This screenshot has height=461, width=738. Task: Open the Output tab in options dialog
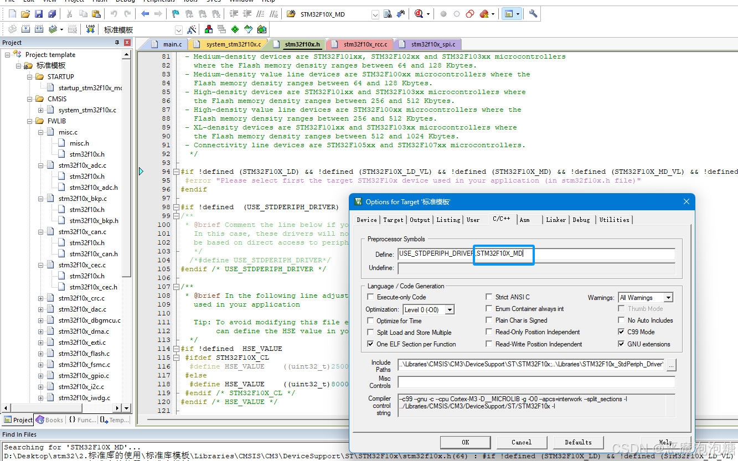(420, 220)
